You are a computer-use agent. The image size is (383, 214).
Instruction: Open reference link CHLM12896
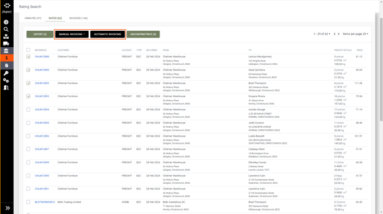pyautogui.click(x=42, y=136)
